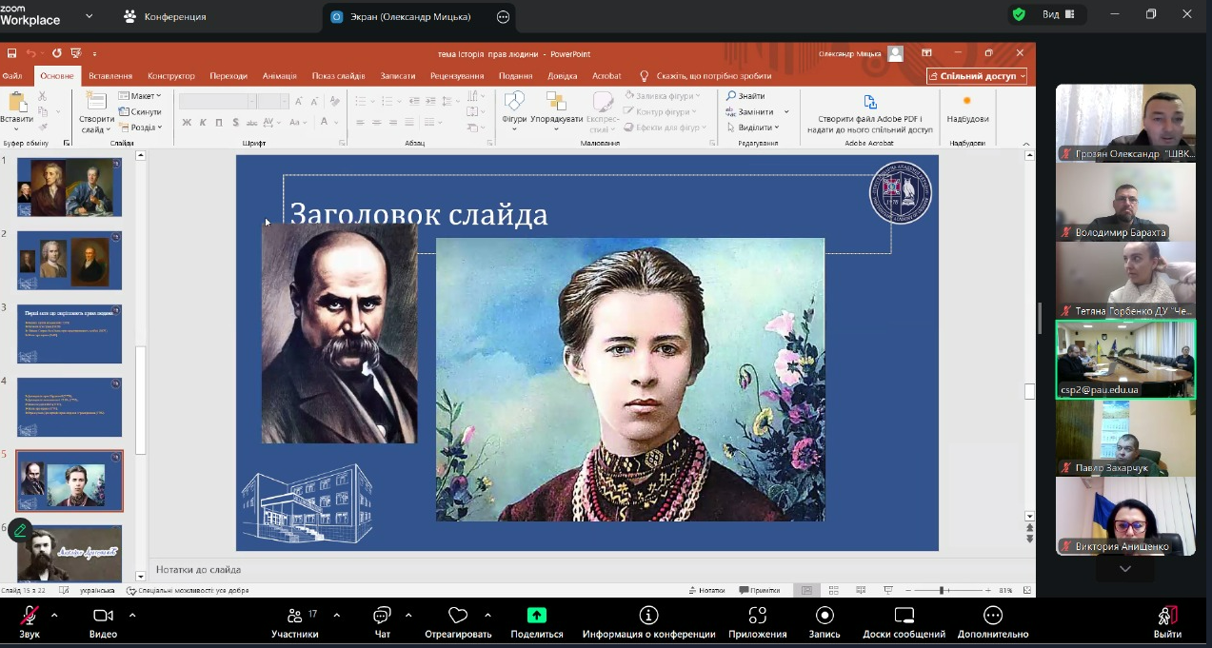Select the csp2@pau.edu.ua video thumbnail
Image resolution: width=1212 pixels, height=648 pixels.
(1125, 358)
